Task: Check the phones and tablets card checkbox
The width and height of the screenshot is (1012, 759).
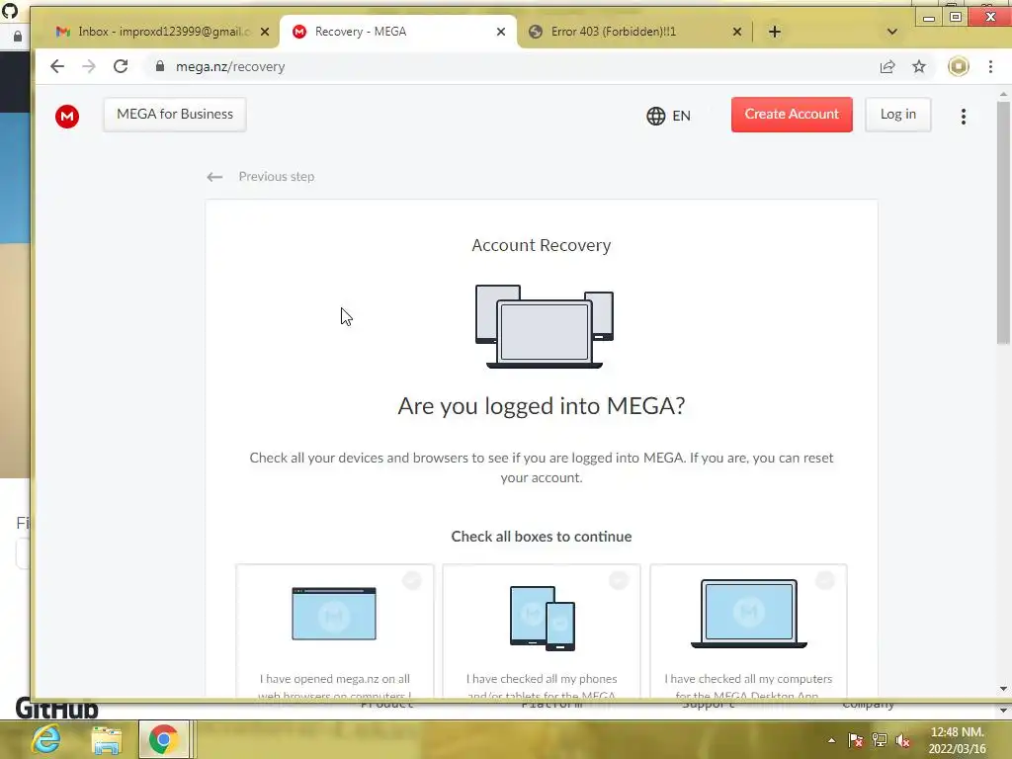Action: coord(619,580)
